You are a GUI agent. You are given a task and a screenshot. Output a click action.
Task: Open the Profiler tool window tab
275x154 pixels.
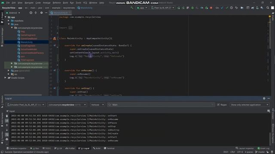[70, 148]
